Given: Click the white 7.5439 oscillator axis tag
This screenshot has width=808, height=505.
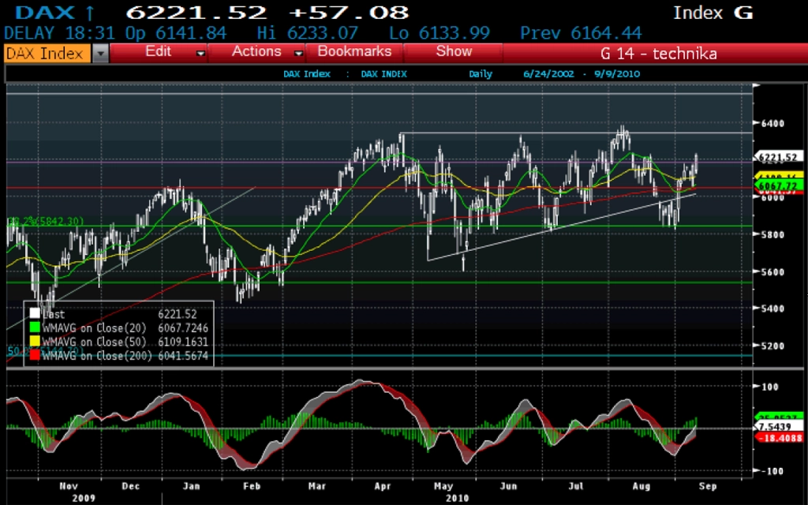Looking at the screenshot, I should (x=779, y=427).
